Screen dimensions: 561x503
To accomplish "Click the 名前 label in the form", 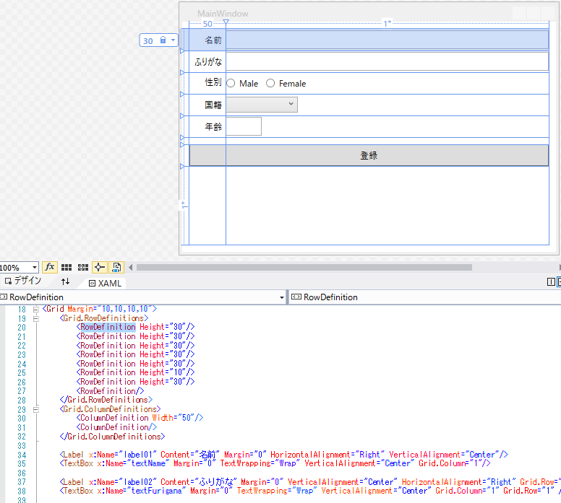I will click(213, 40).
